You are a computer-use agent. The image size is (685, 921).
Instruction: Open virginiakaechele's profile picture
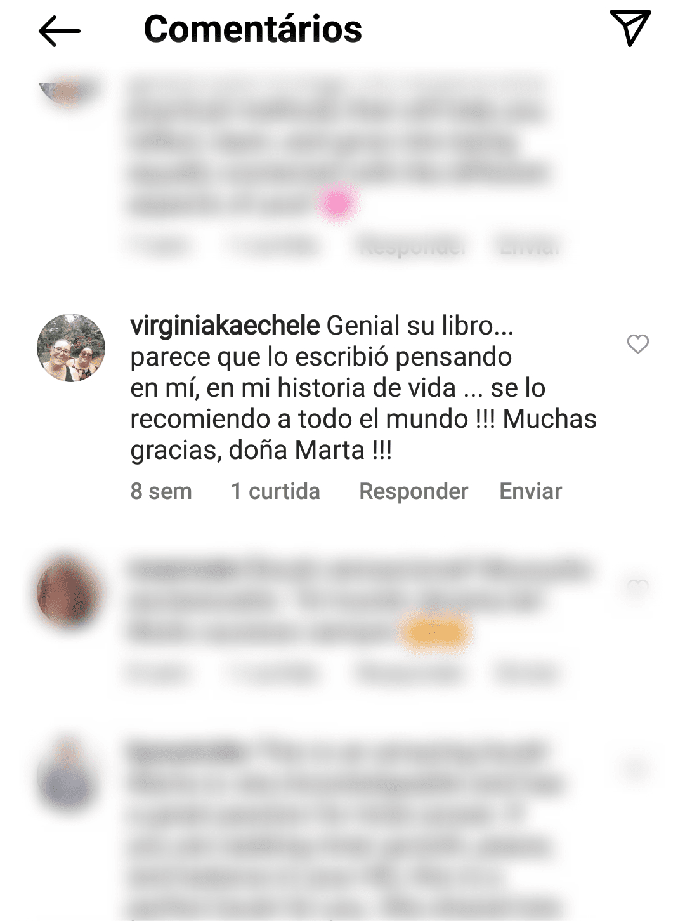point(71,348)
